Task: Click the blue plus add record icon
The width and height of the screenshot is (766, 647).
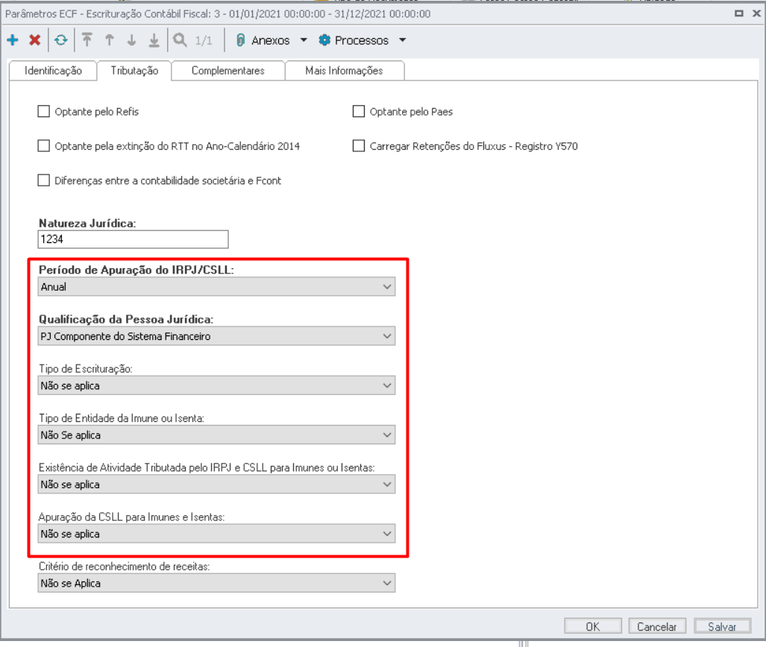Action: coord(12,40)
